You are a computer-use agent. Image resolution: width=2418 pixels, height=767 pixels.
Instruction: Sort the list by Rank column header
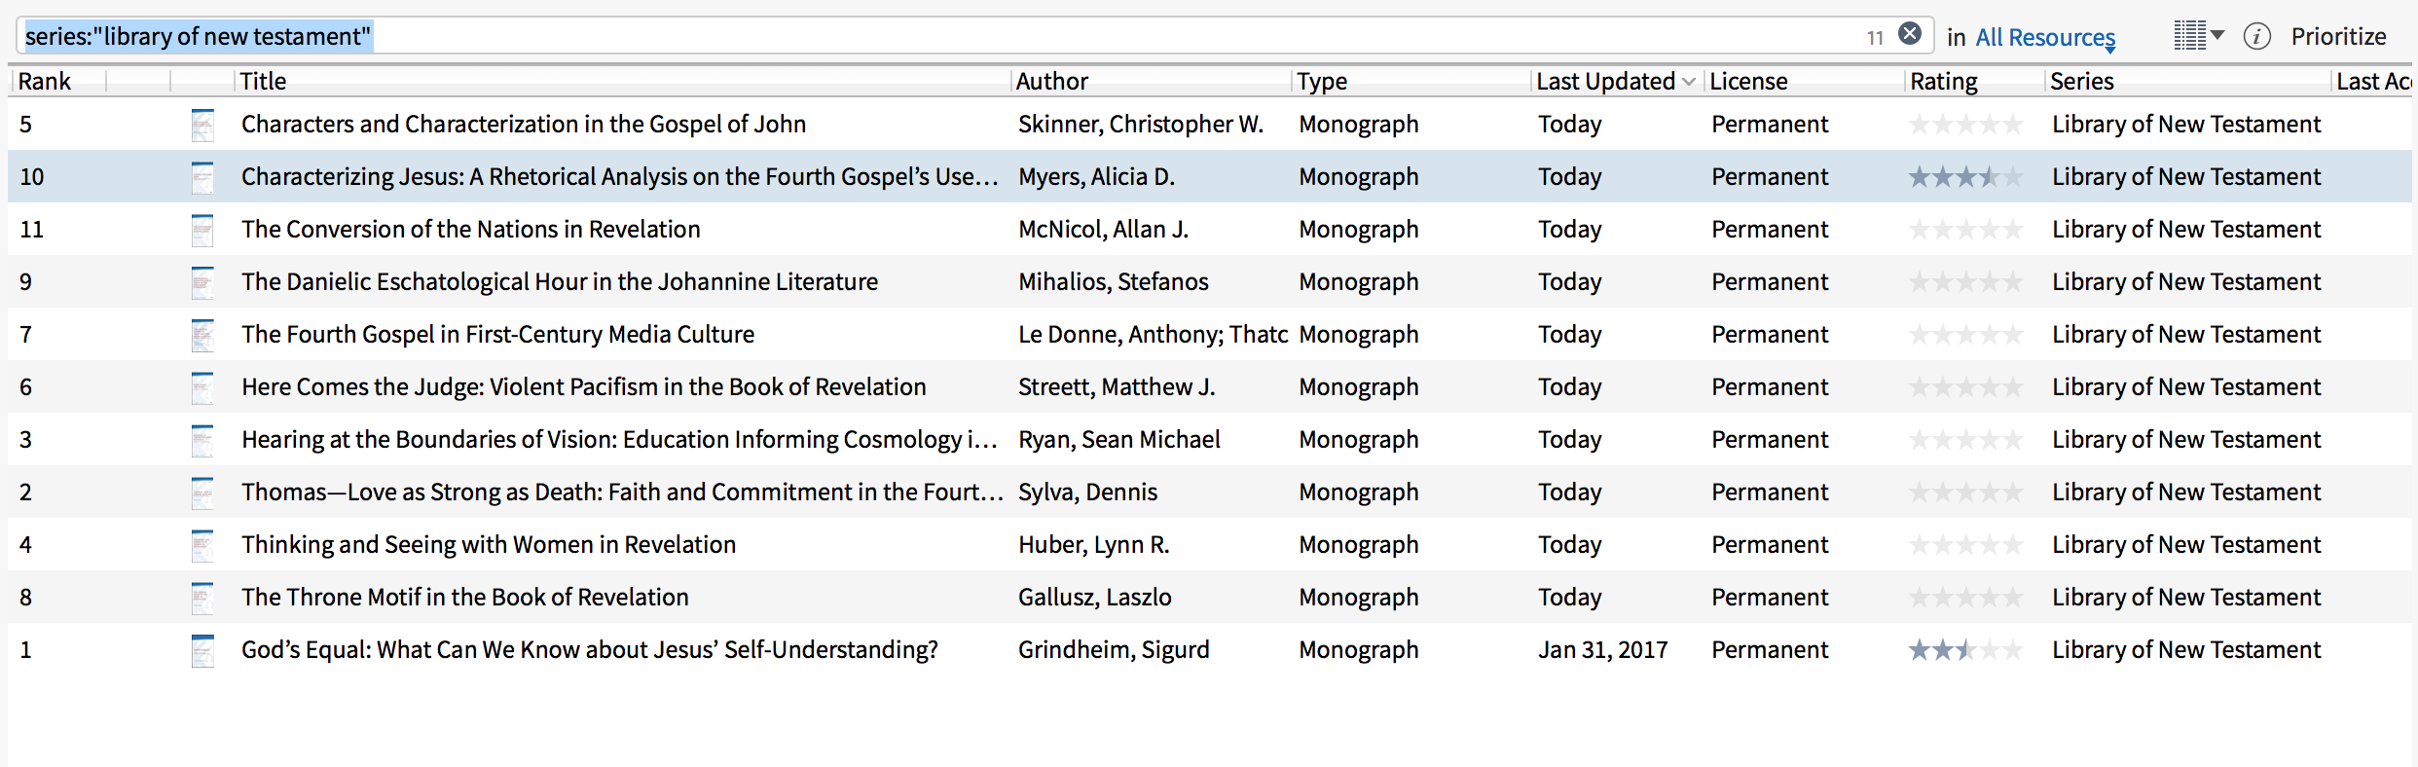click(x=45, y=81)
